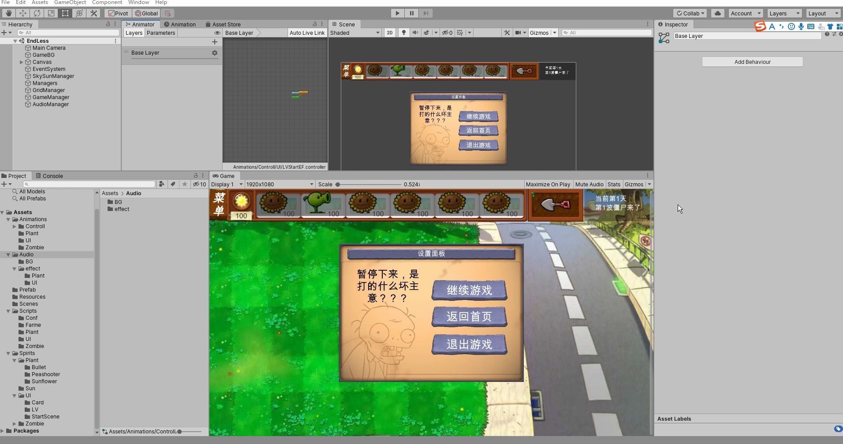Open Base Layer settings gear in Animator

pyautogui.click(x=215, y=53)
